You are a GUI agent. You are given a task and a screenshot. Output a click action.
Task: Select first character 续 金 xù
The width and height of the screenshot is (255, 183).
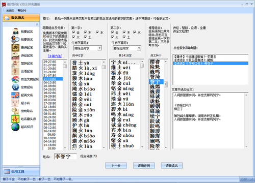86,84
